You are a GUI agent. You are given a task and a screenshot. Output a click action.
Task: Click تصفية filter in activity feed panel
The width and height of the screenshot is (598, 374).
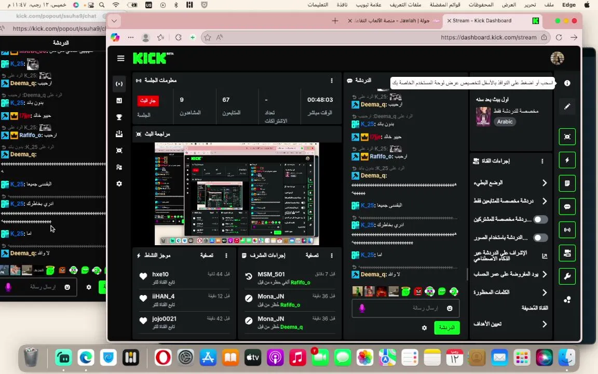[x=207, y=256]
